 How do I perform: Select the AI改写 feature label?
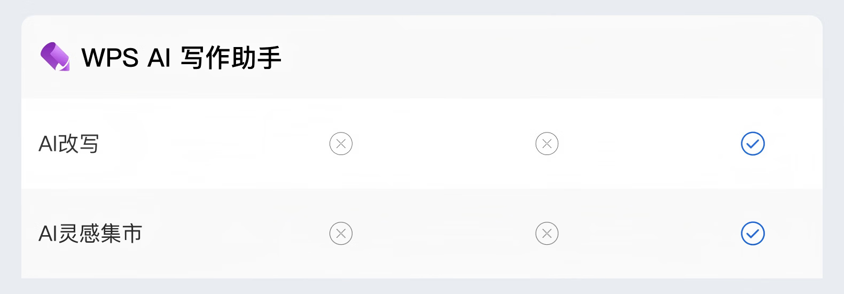(69, 144)
